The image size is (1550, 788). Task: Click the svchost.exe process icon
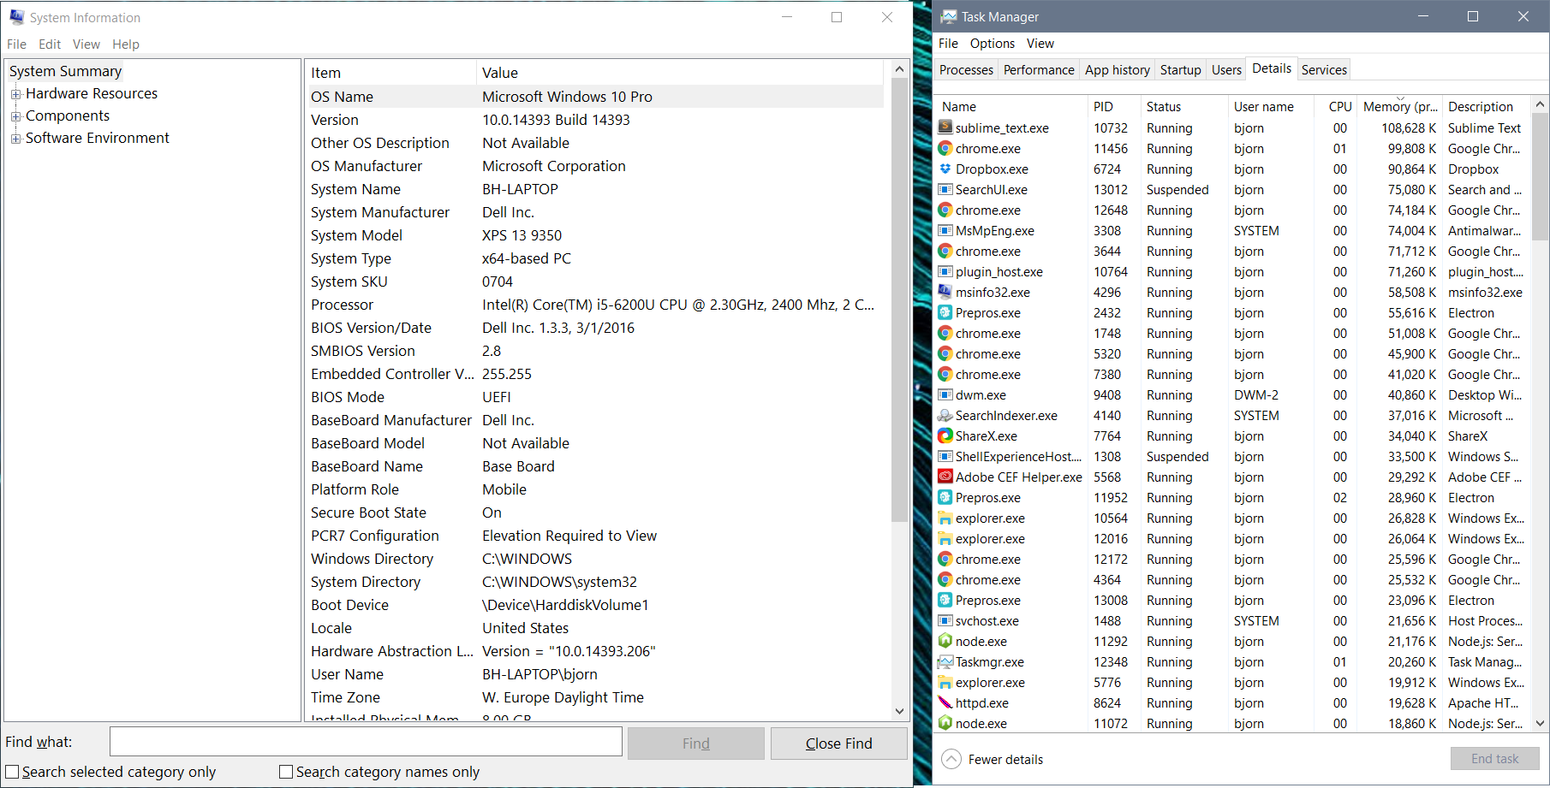(945, 620)
